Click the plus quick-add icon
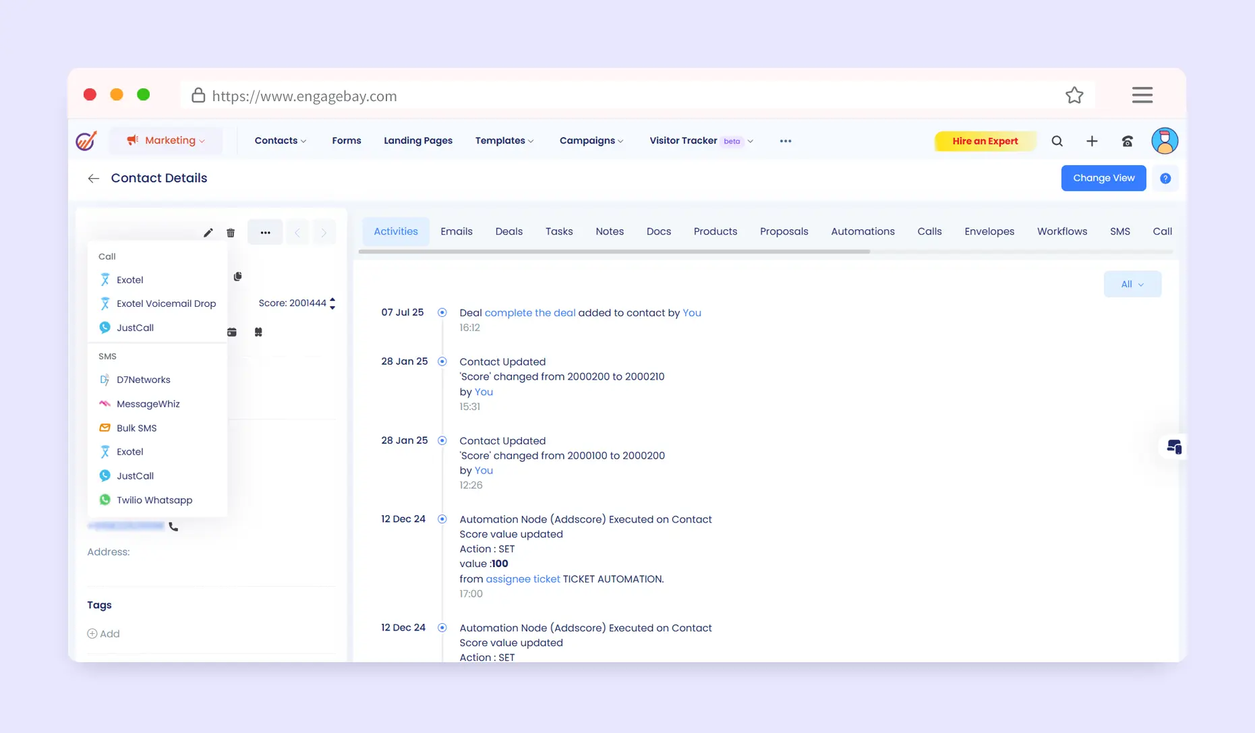 point(1092,141)
